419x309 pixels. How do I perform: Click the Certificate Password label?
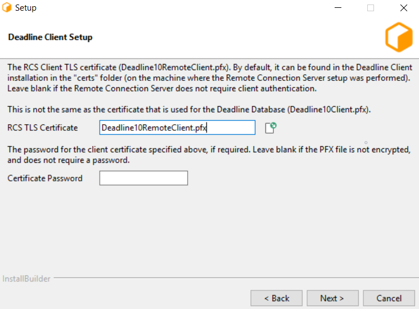[45, 178]
